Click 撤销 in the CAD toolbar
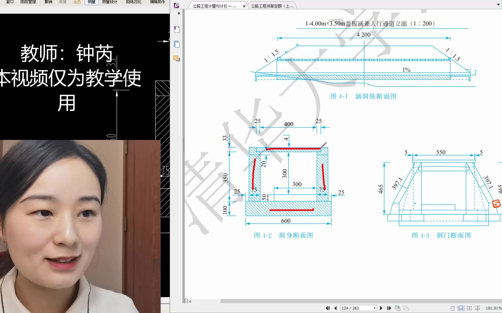This screenshot has width=502, height=313. click(x=48, y=2)
